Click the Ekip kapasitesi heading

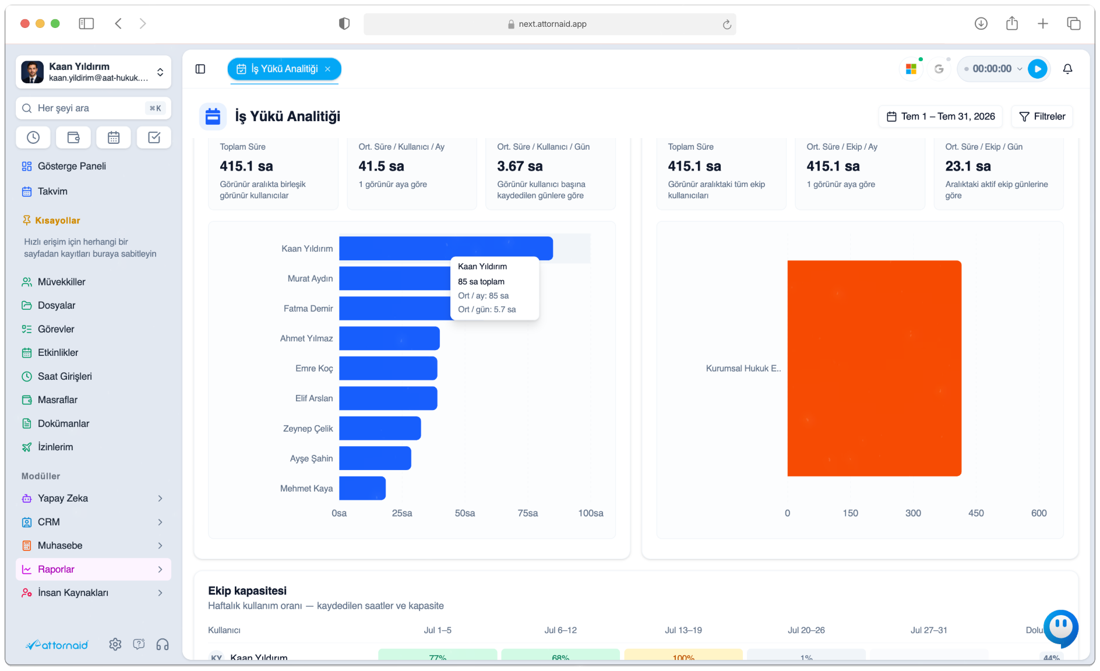click(247, 591)
